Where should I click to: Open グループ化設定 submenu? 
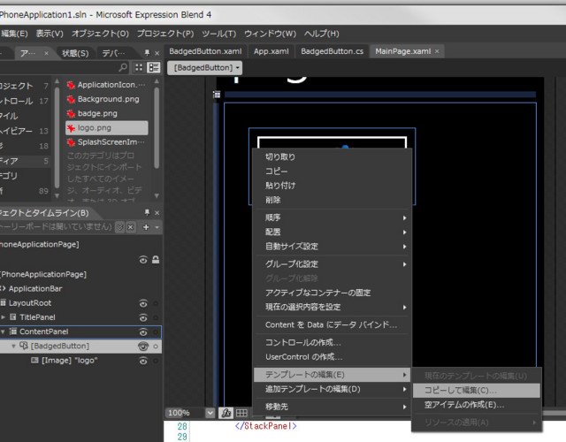[x=333, y=264]
